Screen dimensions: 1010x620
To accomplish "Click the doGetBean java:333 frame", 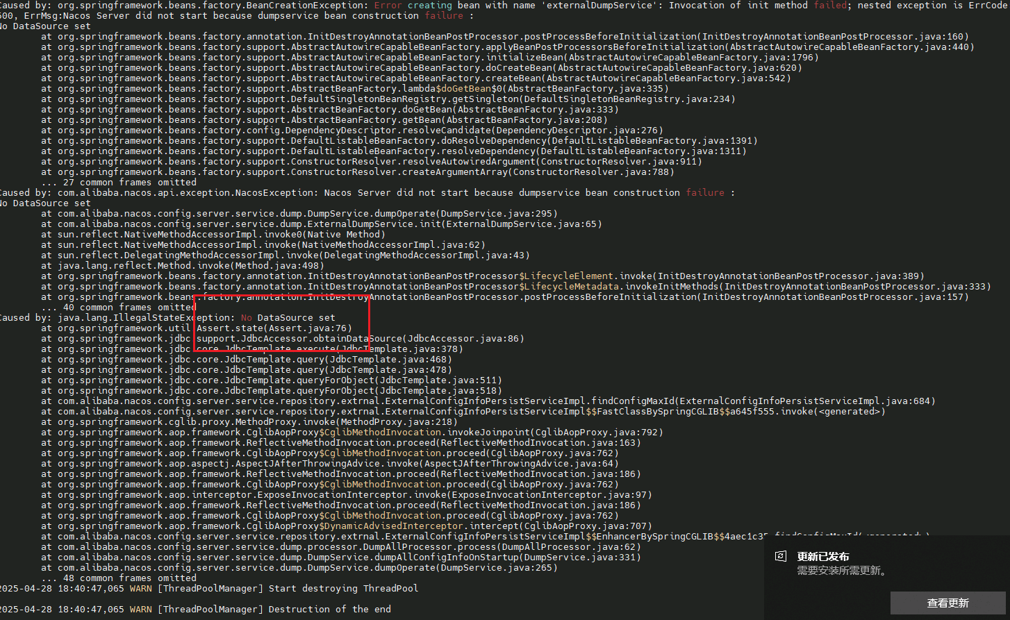I will click(x=329, y=109).
